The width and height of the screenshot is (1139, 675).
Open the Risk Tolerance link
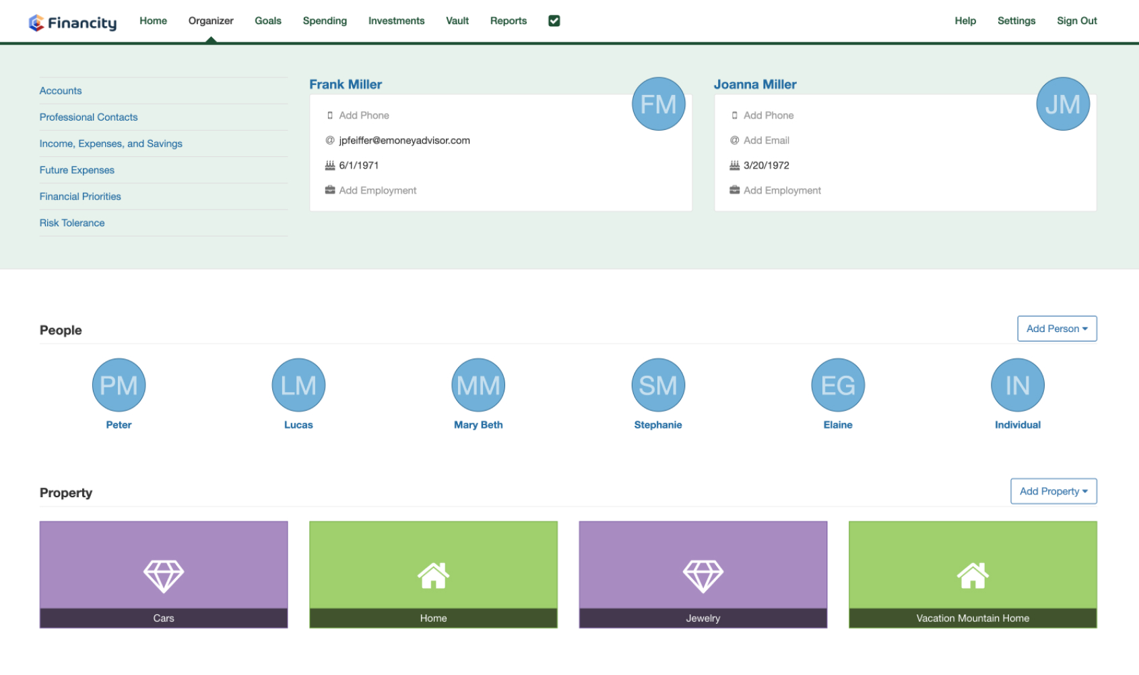pyautogui.click(x=72, y=223)
